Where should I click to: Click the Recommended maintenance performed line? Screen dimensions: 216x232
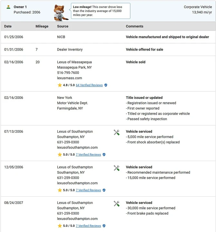click(x=158, y=172)
